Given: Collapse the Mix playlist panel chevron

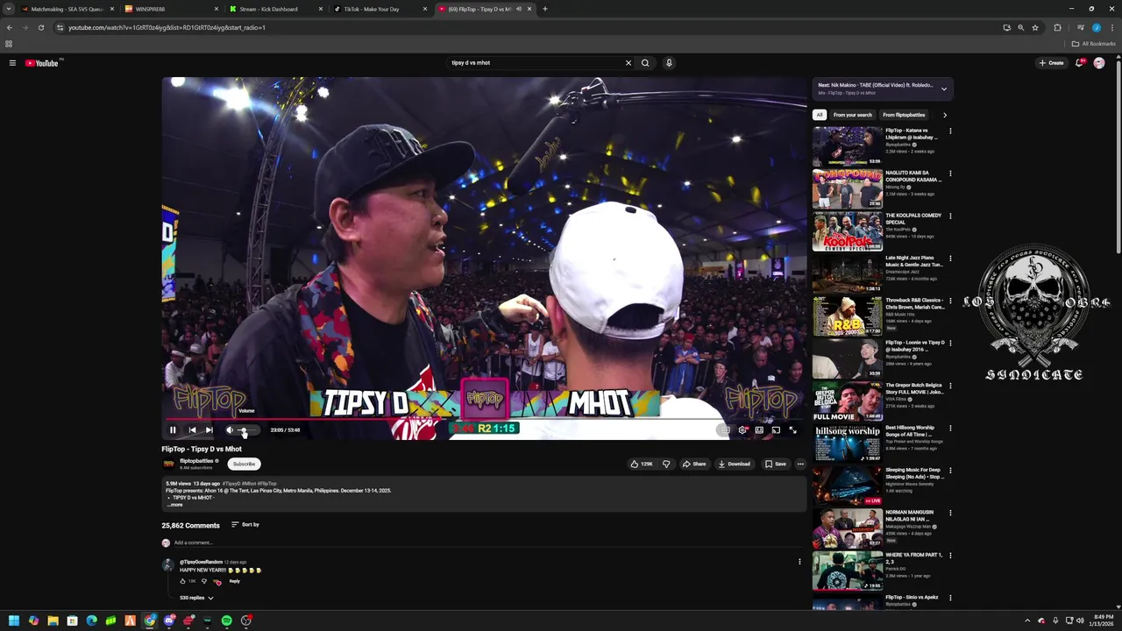Looking at the screenshot, I should point(944,89).
